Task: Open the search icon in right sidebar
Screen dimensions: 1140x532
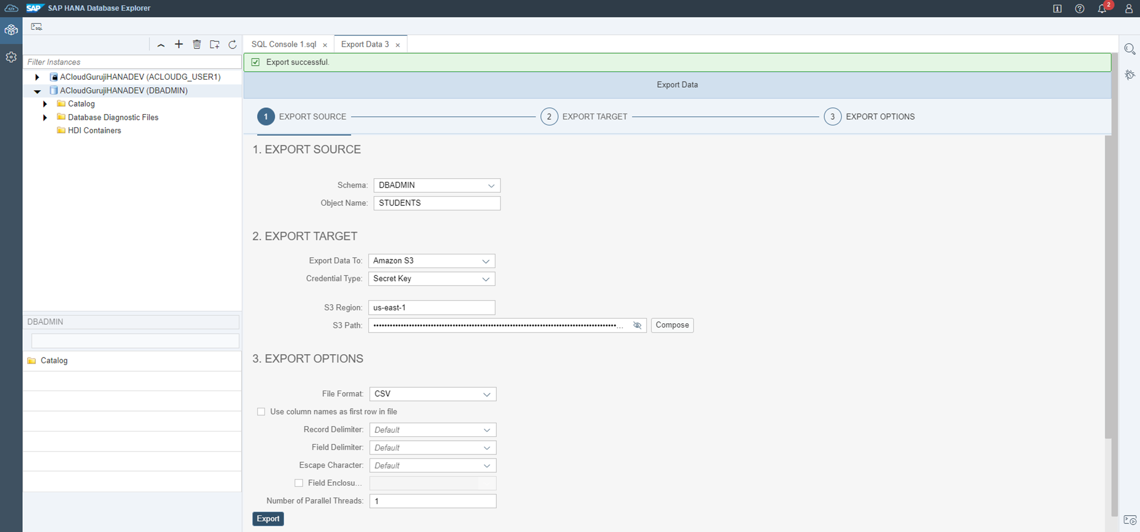Action: [1129, 49]
